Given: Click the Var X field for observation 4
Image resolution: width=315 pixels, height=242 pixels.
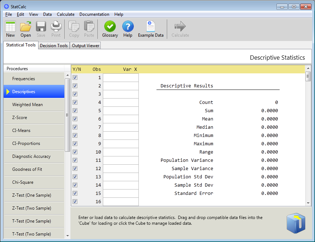Looking at the screenshot, I should 121,102.
